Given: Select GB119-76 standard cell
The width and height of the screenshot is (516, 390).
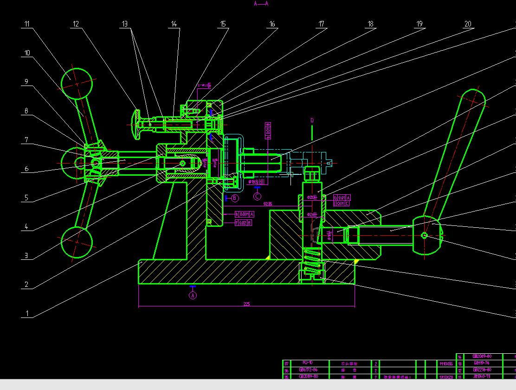Looking at the screenshot, I should click(483, 363).
